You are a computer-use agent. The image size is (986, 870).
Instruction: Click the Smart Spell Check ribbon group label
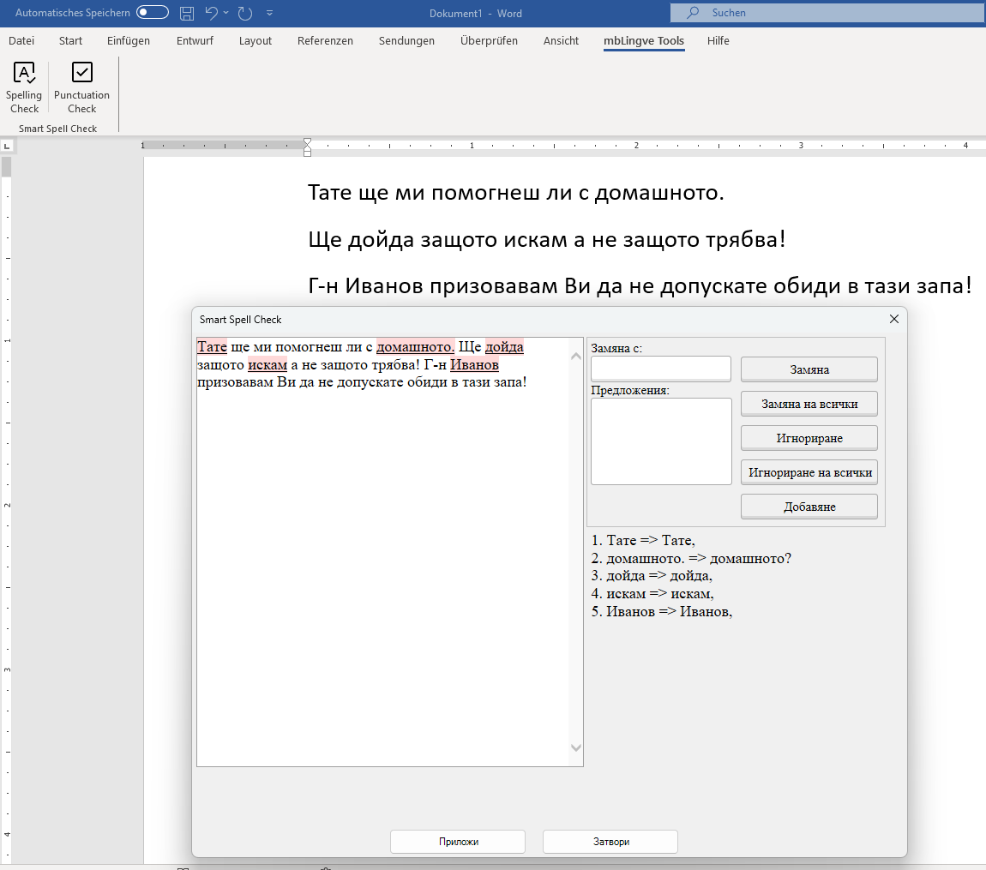tap(57, 129)
